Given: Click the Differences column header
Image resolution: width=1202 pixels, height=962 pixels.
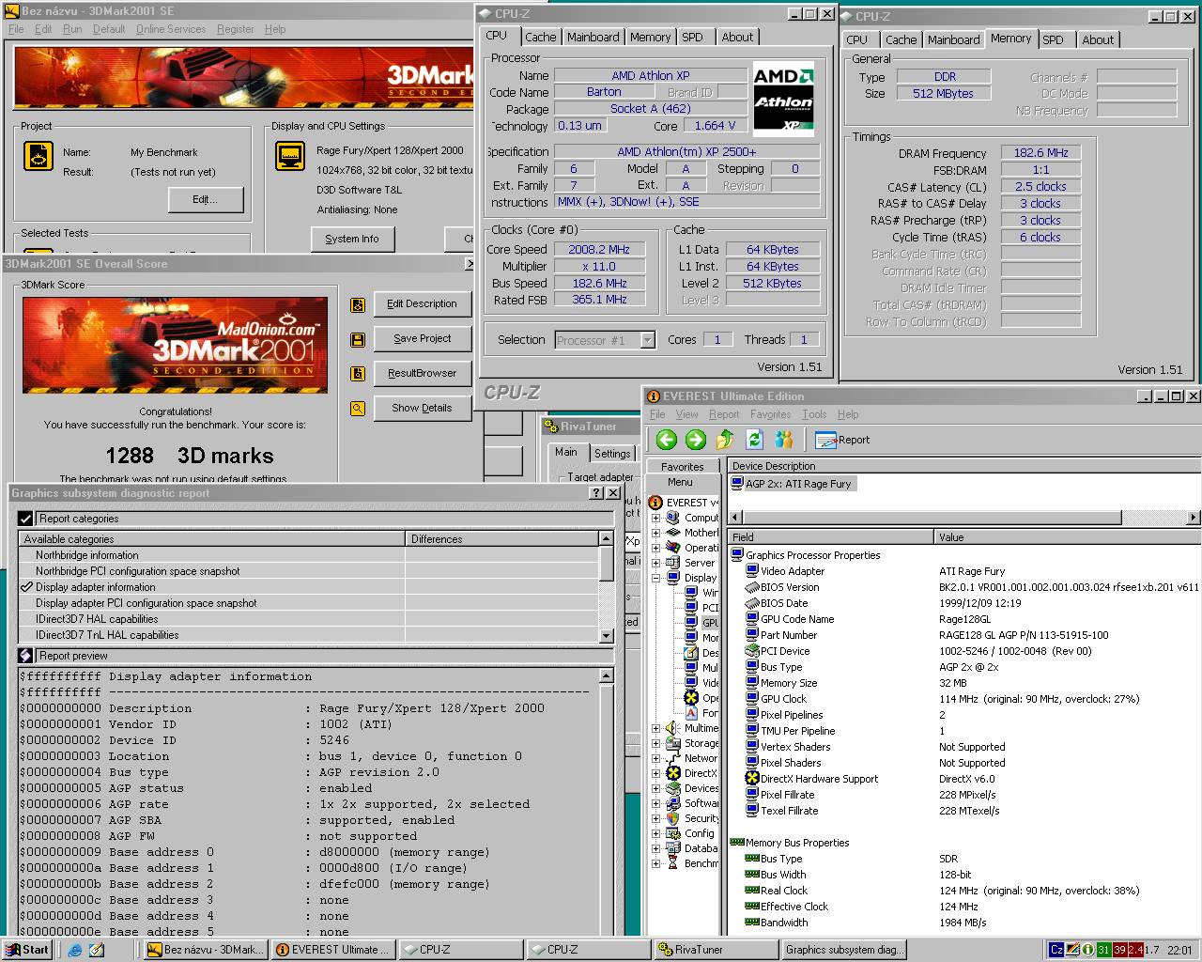Looking at the screenshot, I should (501, 539).
